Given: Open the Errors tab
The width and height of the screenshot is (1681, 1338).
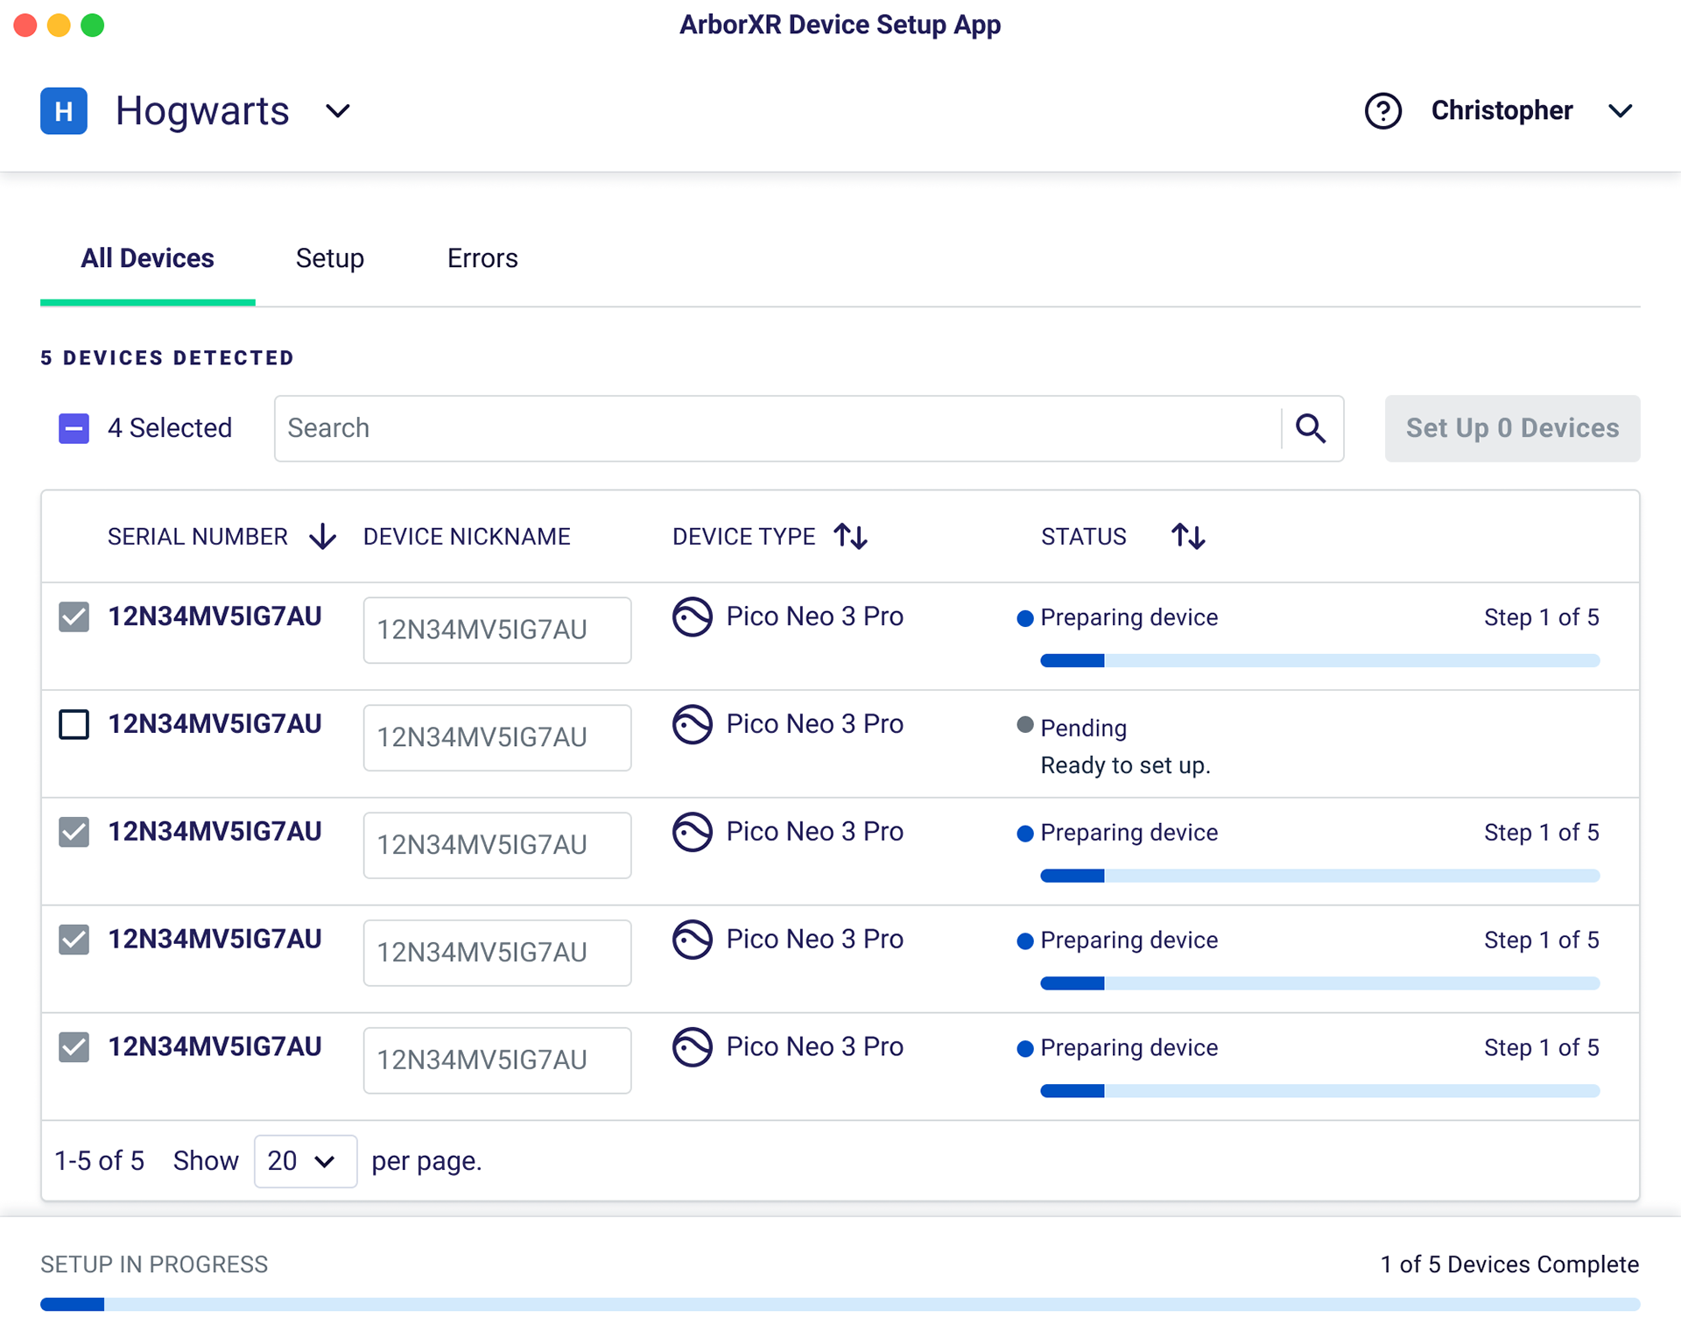Looking at the screenshot, I should click(x=482, y=258).
